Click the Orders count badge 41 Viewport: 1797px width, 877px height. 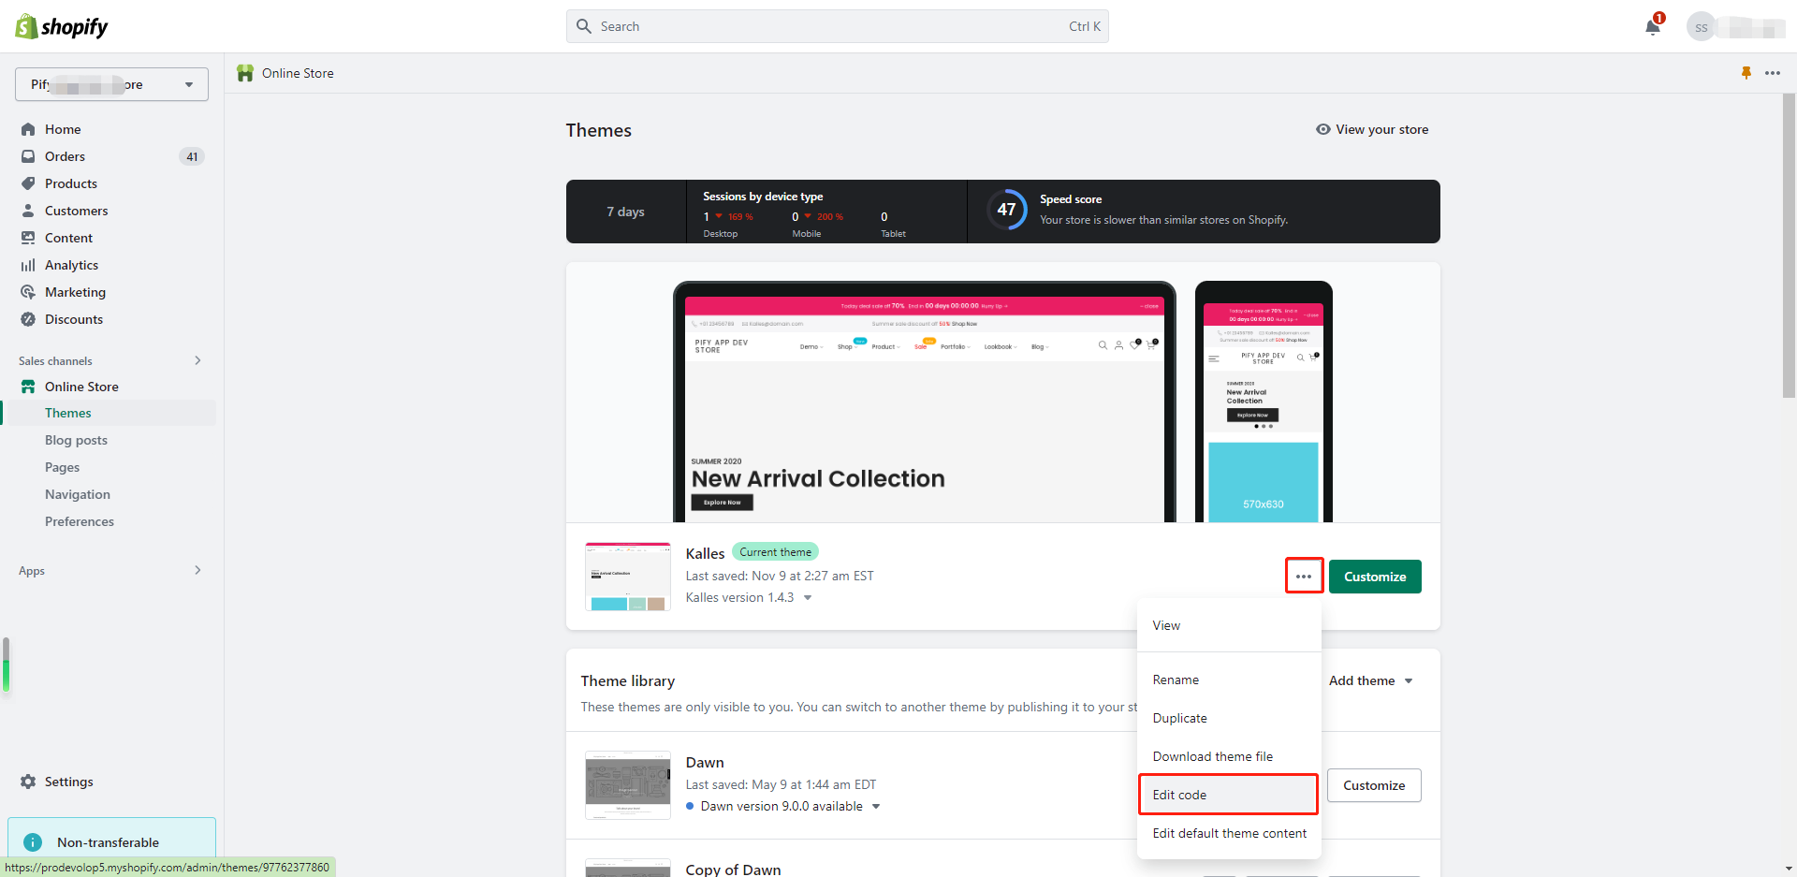pyautogui.click(x=192, y=156)
